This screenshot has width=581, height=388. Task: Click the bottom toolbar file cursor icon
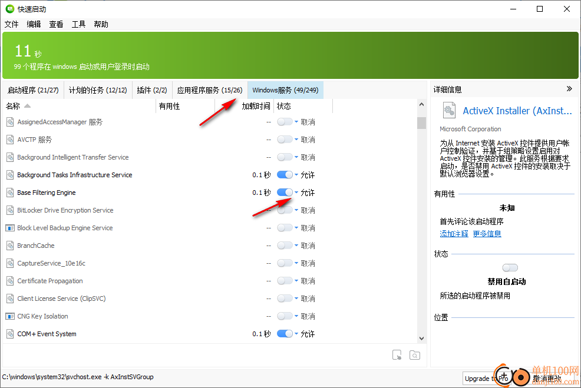397,355
